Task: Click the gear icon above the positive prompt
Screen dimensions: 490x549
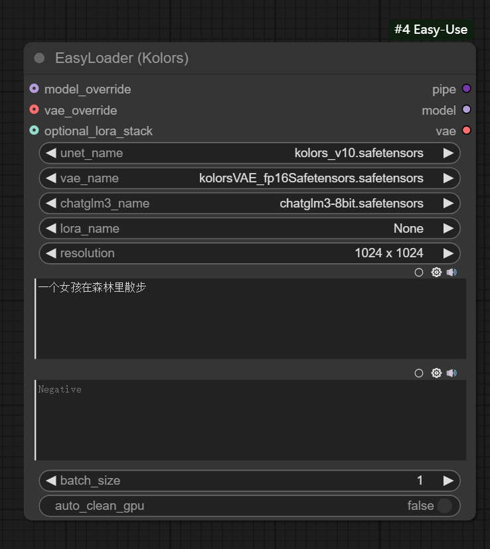Action: pyautogui.click(x=436, y=272)
